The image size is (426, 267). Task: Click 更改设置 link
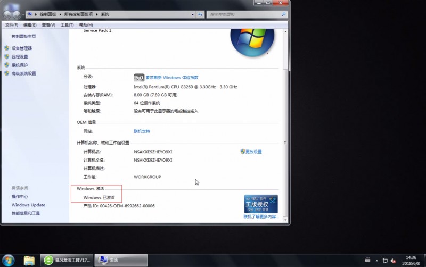tap(253, 152)
